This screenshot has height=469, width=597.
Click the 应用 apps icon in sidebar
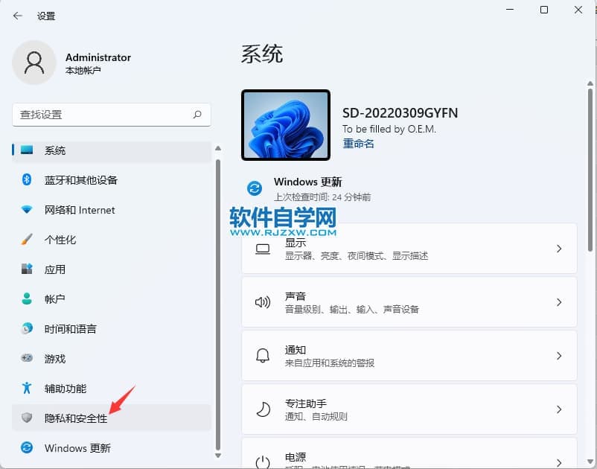point(27,269)
